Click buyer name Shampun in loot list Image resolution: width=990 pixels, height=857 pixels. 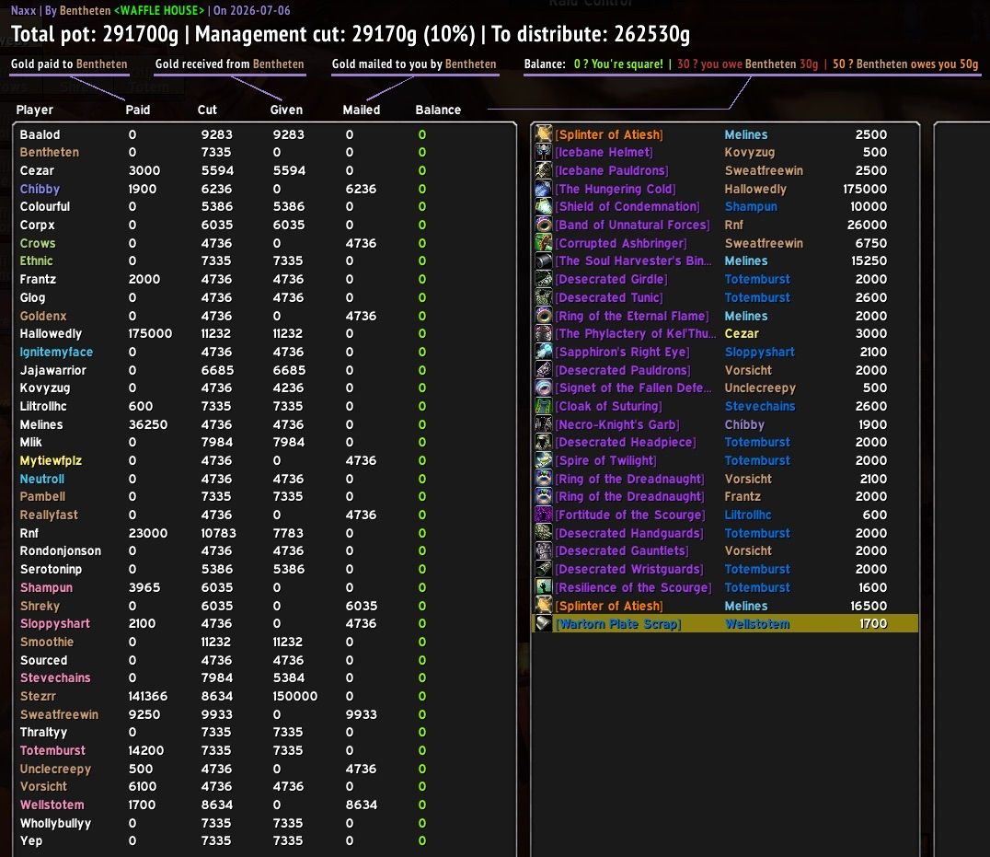tap(751, 206)
